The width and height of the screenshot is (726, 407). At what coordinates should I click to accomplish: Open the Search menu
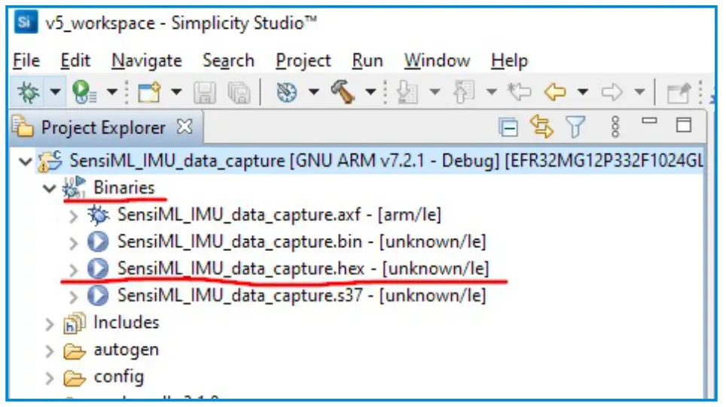tap(229, 60)
